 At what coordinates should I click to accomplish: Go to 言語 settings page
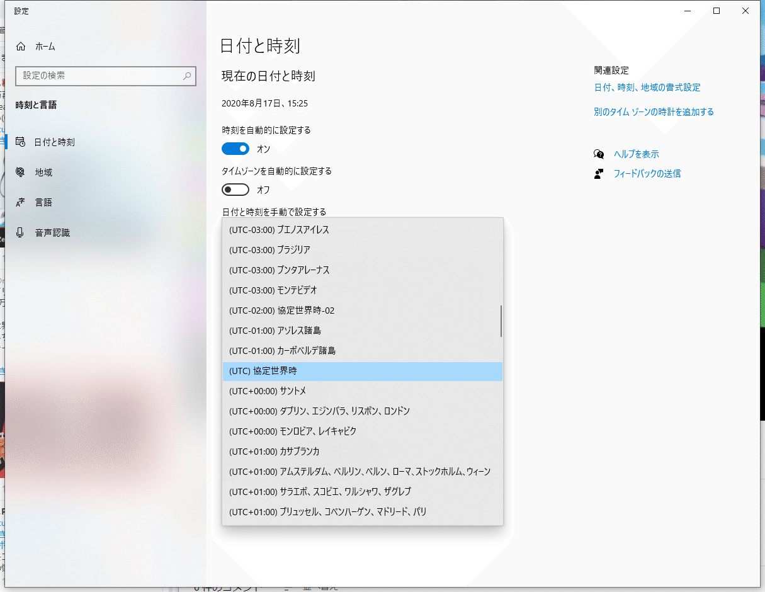[x=105, y=202]
